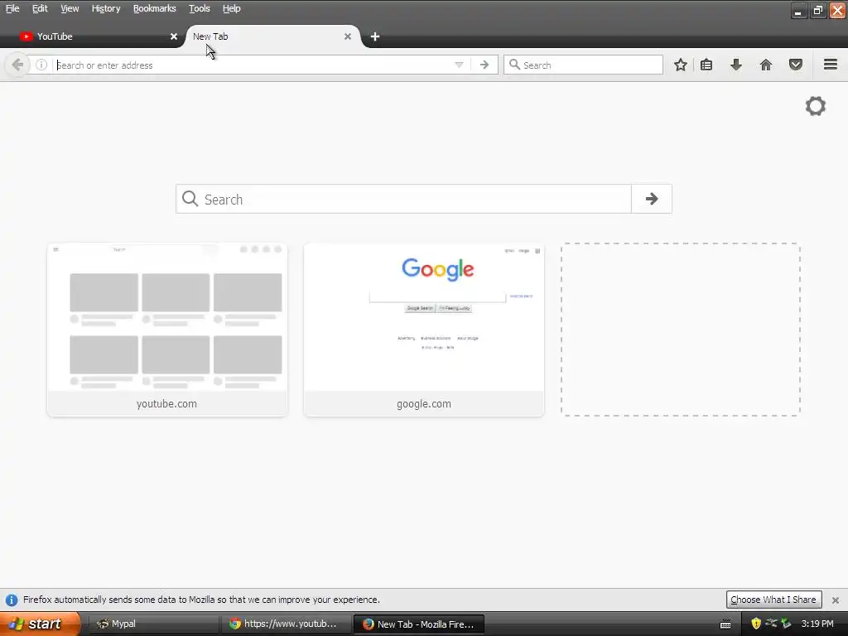Click the empty dashed tile placeholder

pos(681,330)
